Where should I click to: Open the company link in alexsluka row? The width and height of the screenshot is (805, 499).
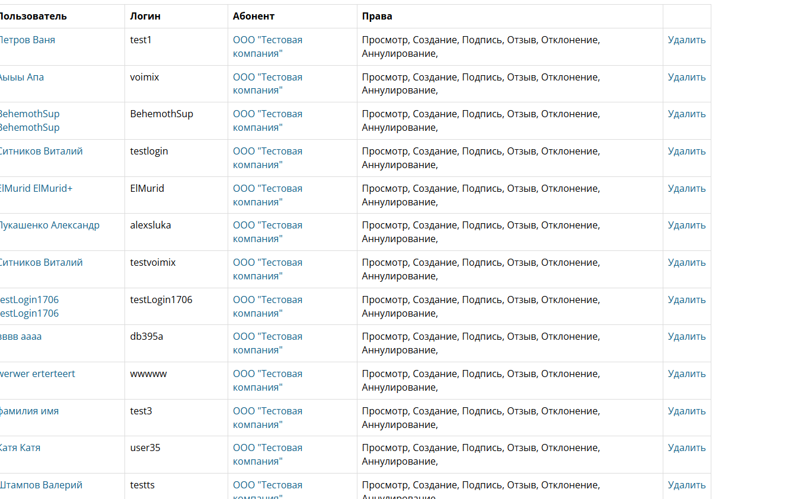[267, 232]
